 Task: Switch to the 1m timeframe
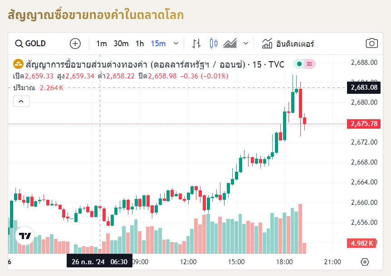tap(102, 44)
